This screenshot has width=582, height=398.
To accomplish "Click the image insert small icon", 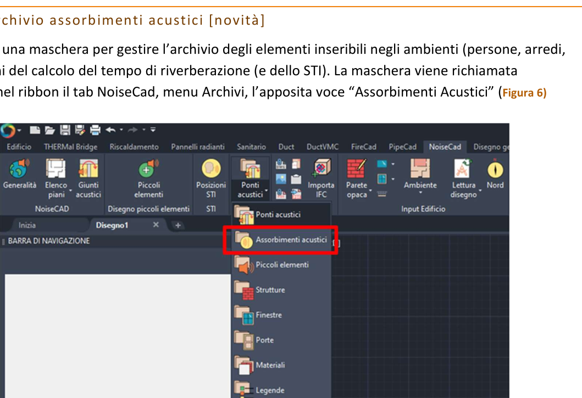I will point(281,179).
